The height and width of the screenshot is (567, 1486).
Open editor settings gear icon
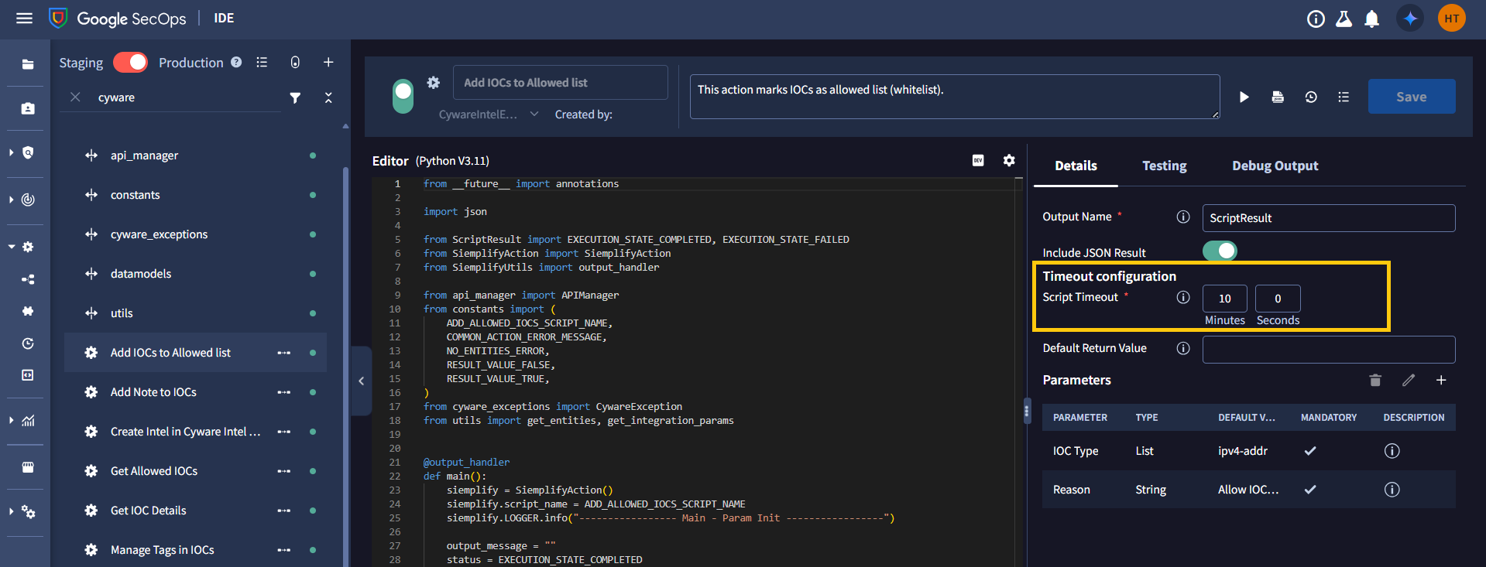(1008, 160)
